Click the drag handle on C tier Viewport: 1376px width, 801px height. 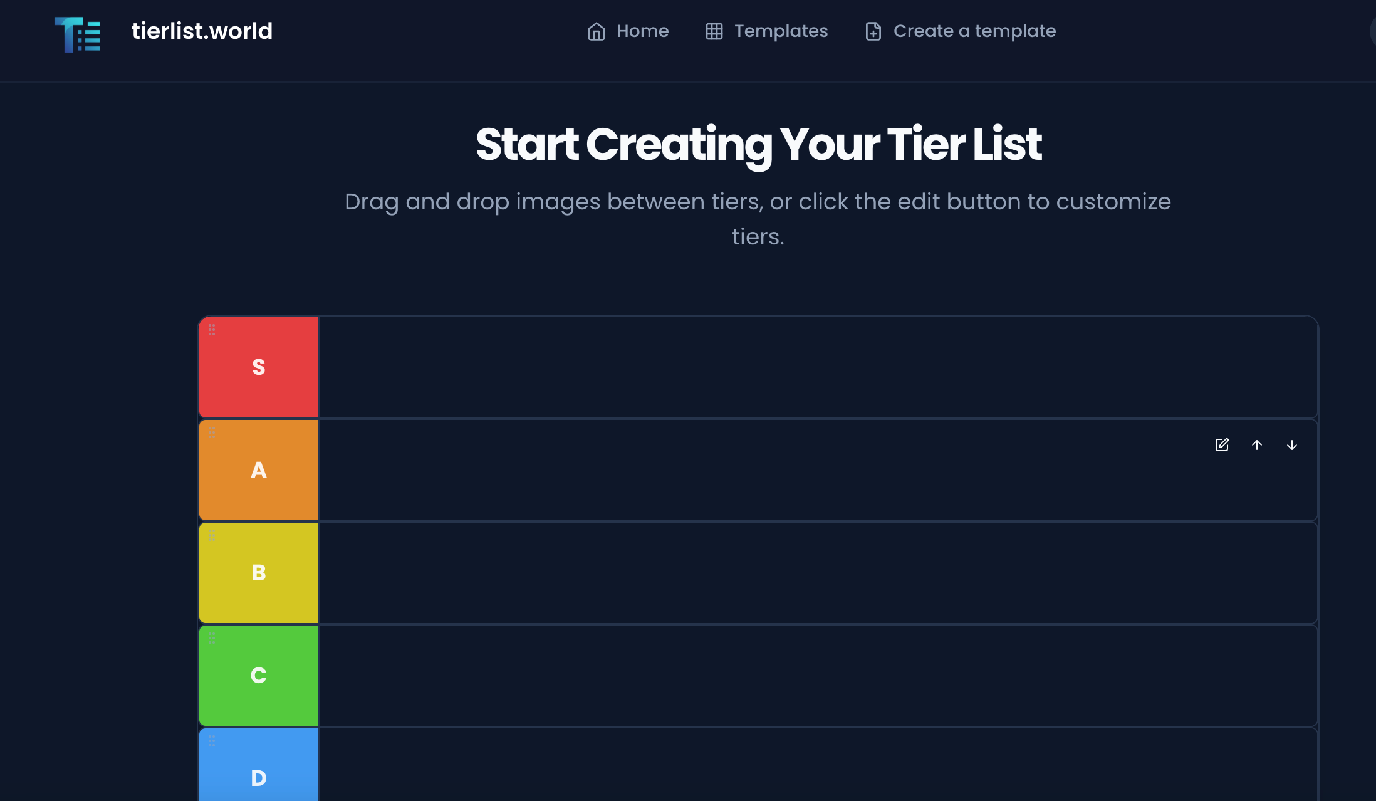[x=212, y=638]
